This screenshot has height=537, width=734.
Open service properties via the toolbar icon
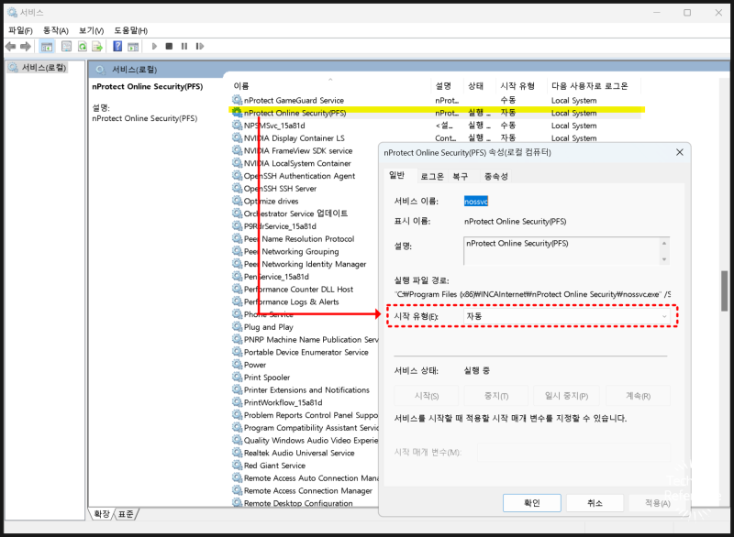(x=64, y=46)
